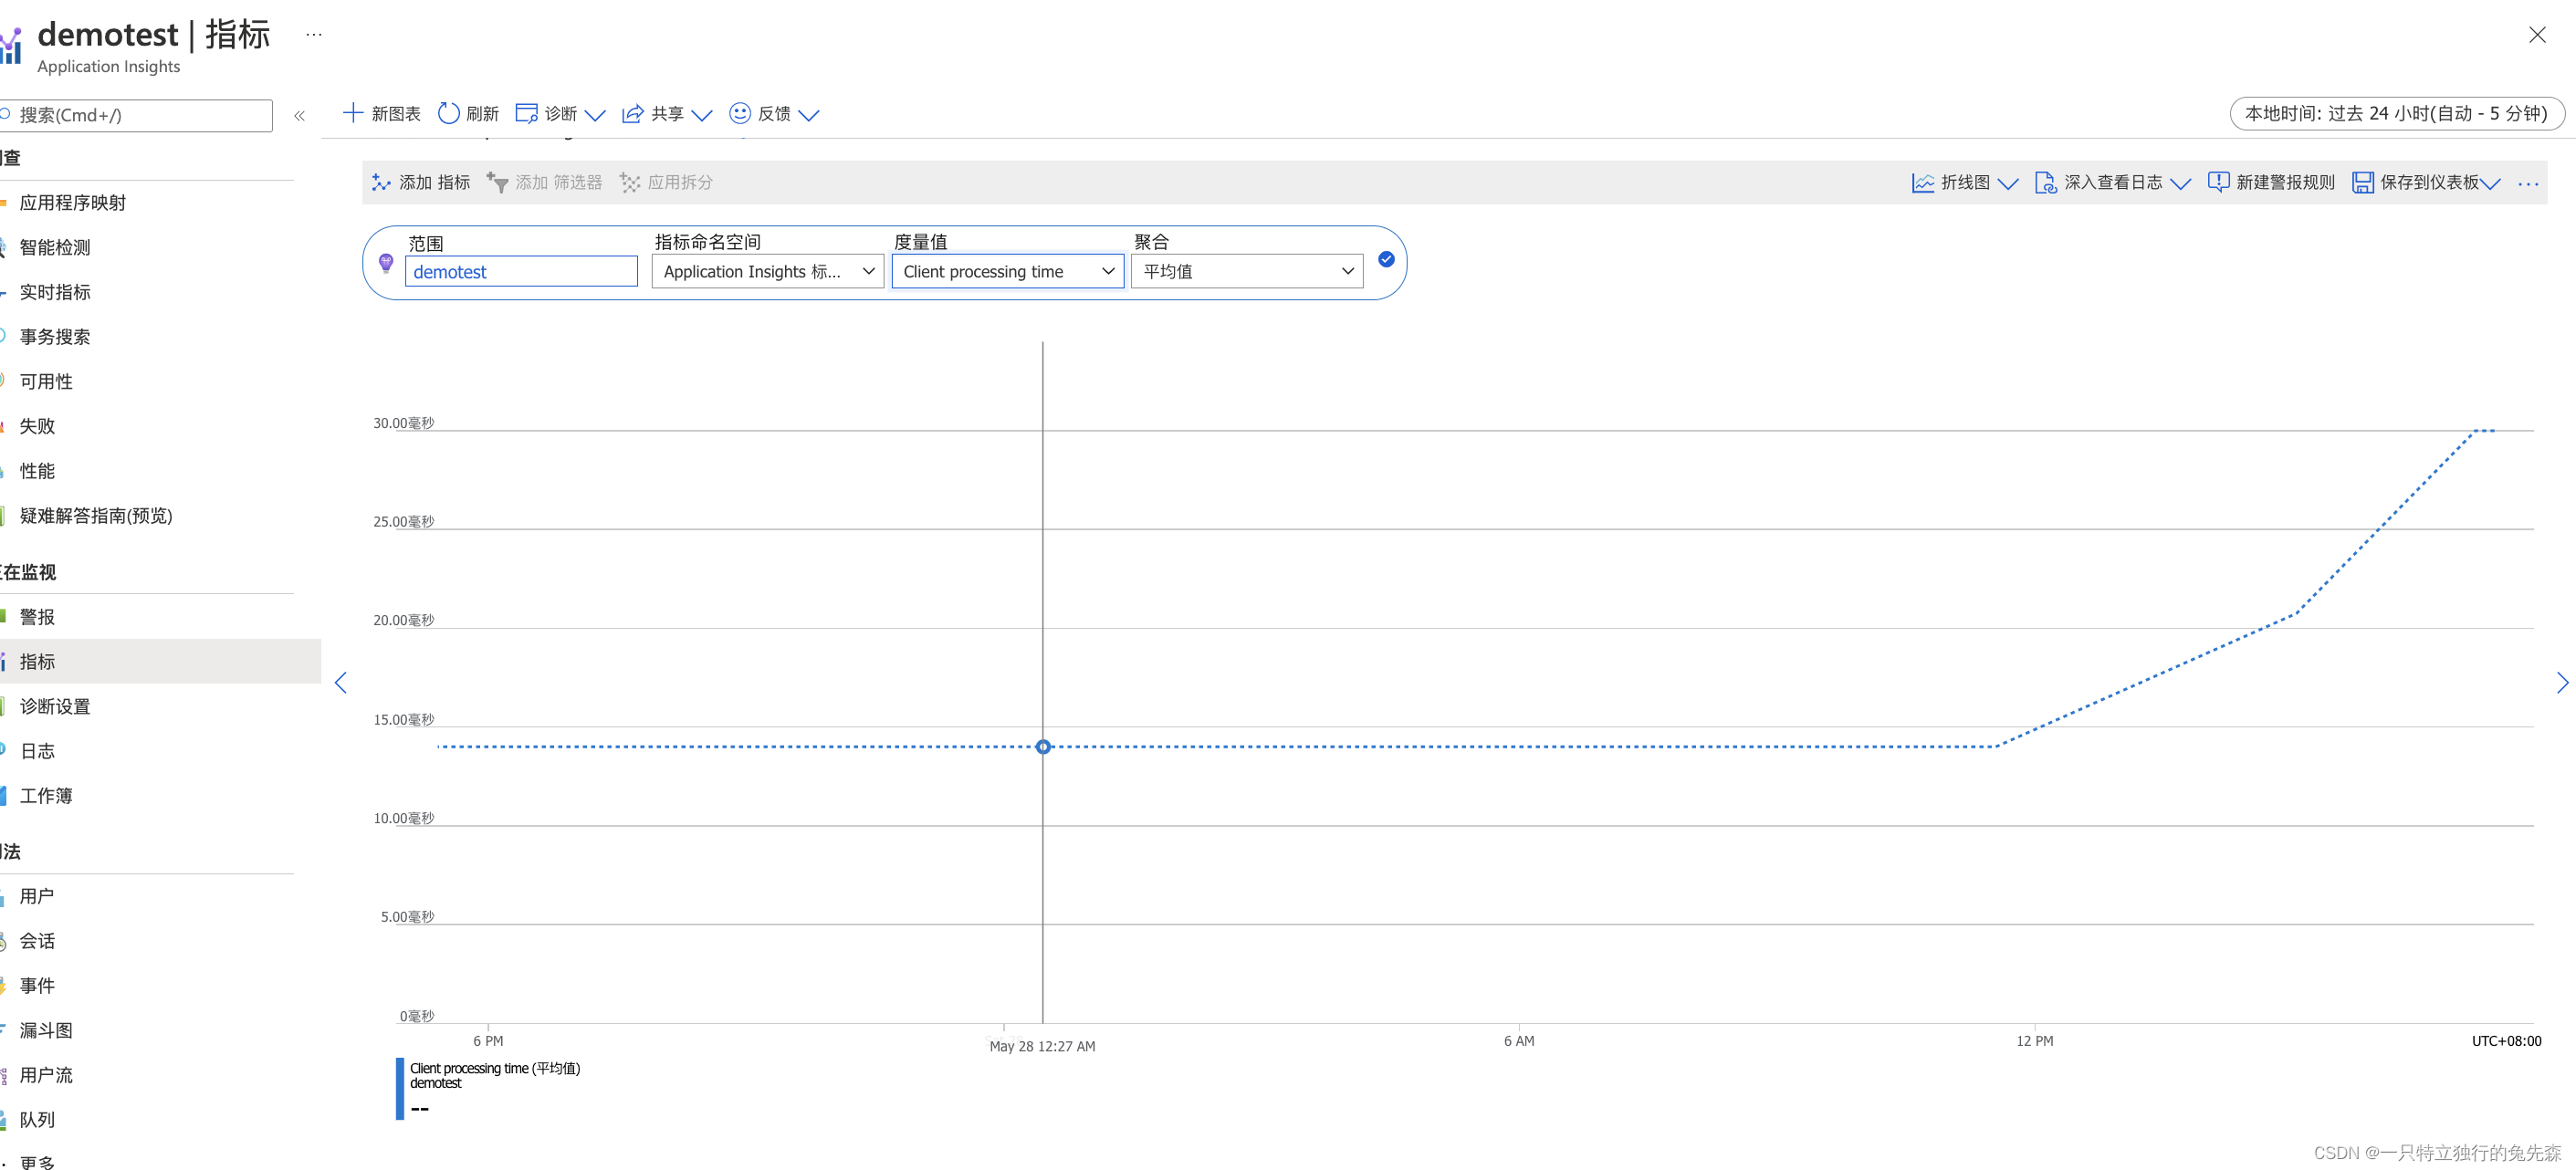Click the 刷新 refresh icon
The height and width of the screenshot is (1170, 2576).
point(449,113)
